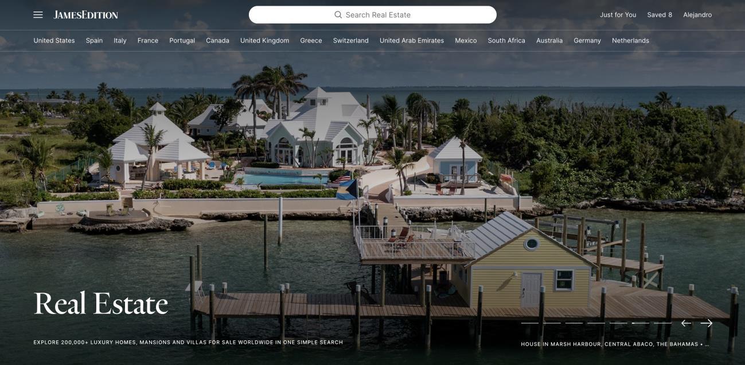Click the search magnifier icon
Image resolution: width=745 pixels, height=365 pixels.
click(338, 15)
